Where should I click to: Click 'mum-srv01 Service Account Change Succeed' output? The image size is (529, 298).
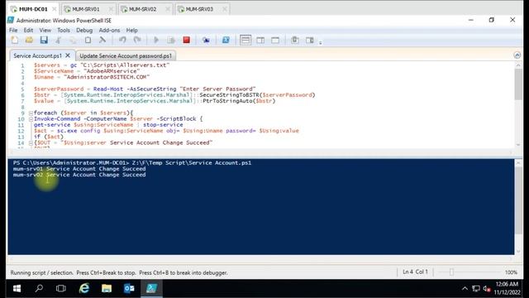79,169
